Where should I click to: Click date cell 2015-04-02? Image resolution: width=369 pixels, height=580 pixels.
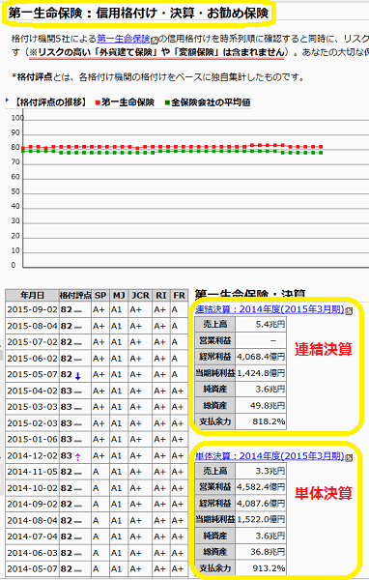[x=32, y=391]
